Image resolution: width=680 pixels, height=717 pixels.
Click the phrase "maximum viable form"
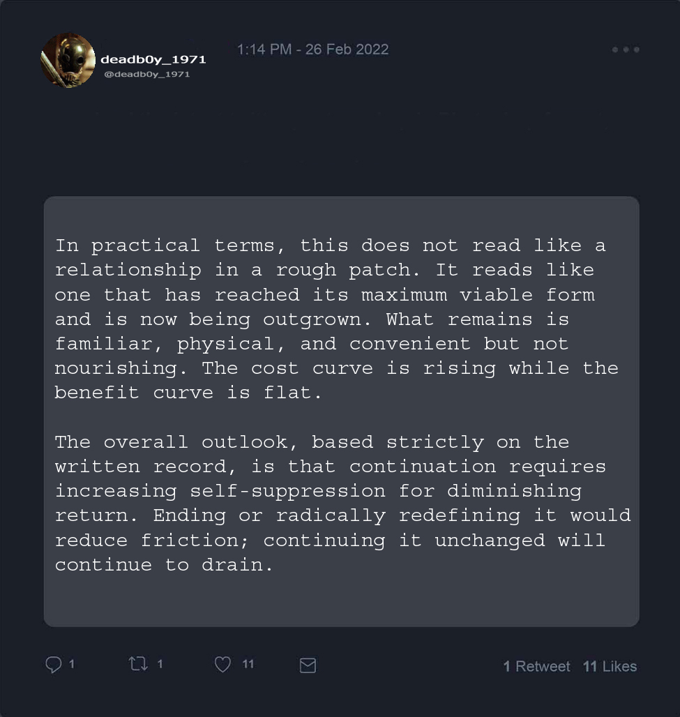[478, 294]
